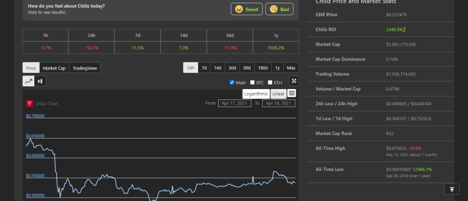
Task: Click the -3.7% 1h change cell
Action: tap(45, 48)
